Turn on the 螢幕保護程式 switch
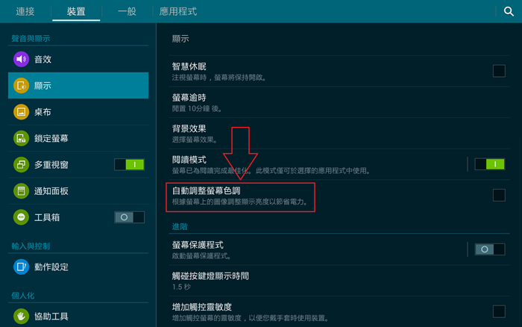522x327 pixels. tap(490, 249)
